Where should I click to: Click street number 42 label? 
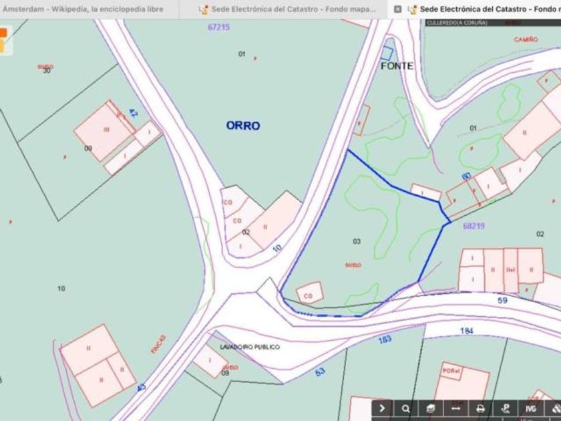(133, 113)
